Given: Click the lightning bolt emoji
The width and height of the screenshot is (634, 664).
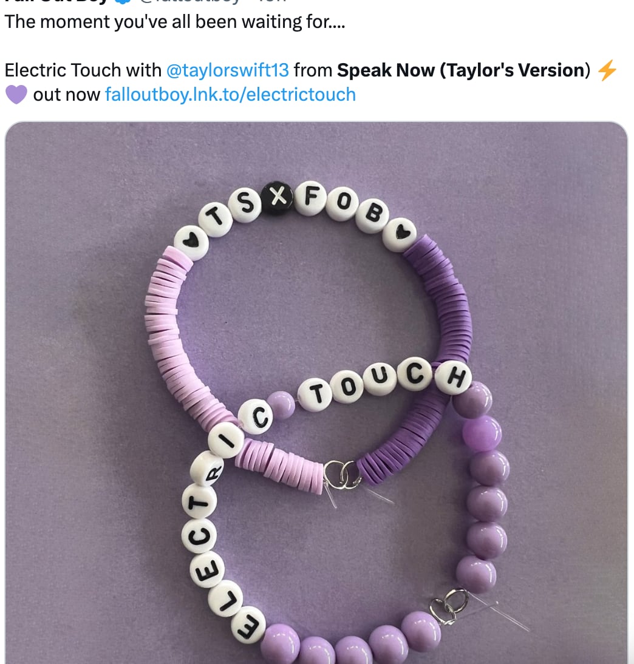Looking at the screenshot, I should [607, 70].
